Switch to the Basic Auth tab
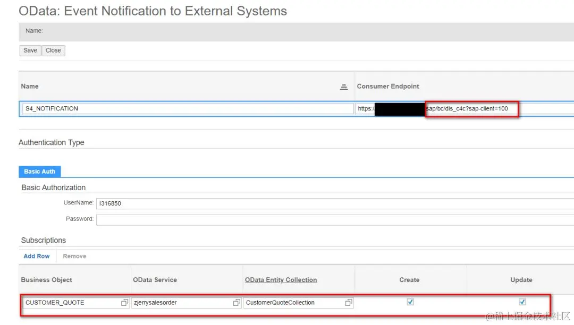The height and width of the screenshot is (325, 574). click(39, 172)
